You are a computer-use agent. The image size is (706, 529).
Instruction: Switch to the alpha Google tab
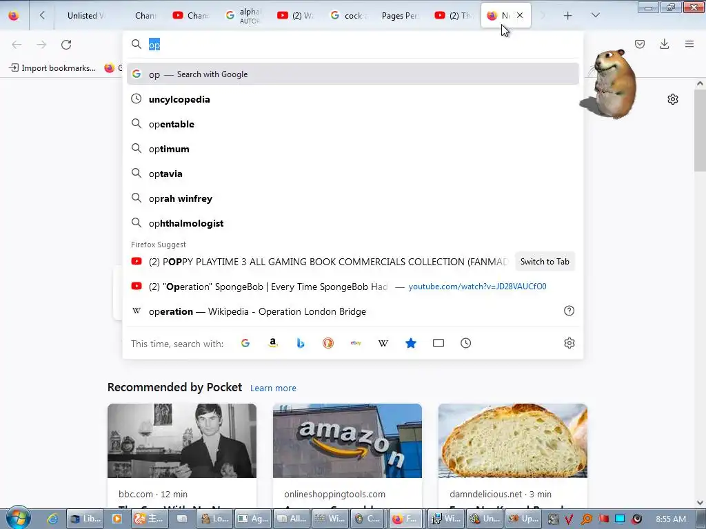(x=243, y=16)
